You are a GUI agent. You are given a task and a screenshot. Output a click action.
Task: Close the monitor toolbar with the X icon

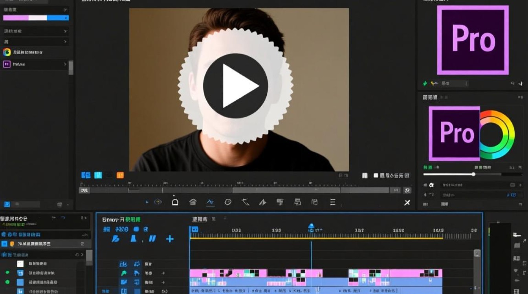pyautogui.click(x=407, y=203)
